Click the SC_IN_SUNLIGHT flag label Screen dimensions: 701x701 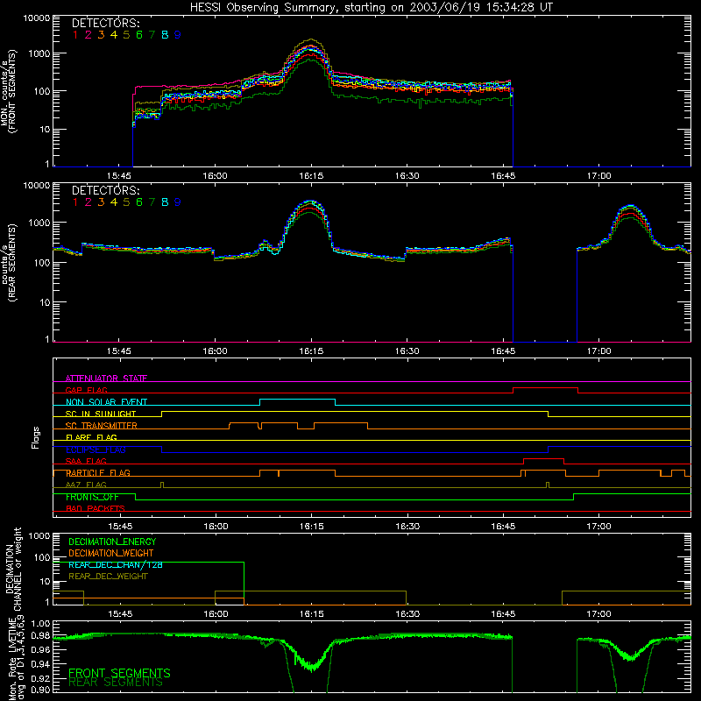101,414
